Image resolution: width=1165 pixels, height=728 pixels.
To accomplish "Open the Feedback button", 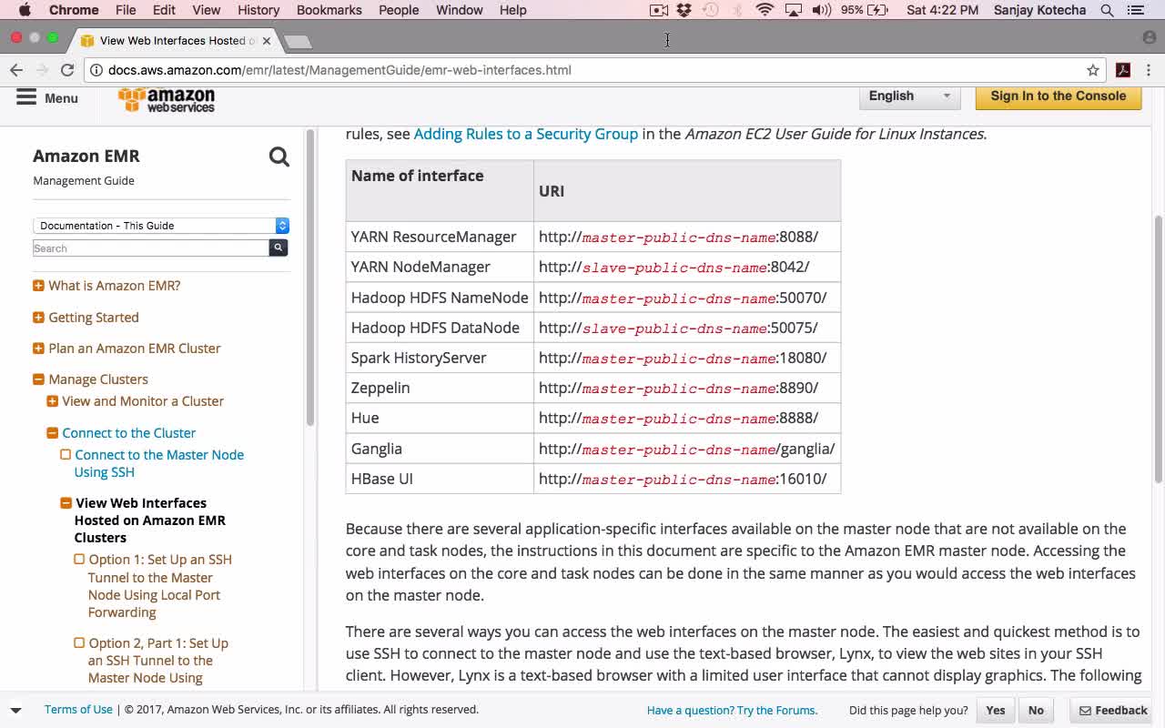I will pyautogui.click(x=1113, y=710).
